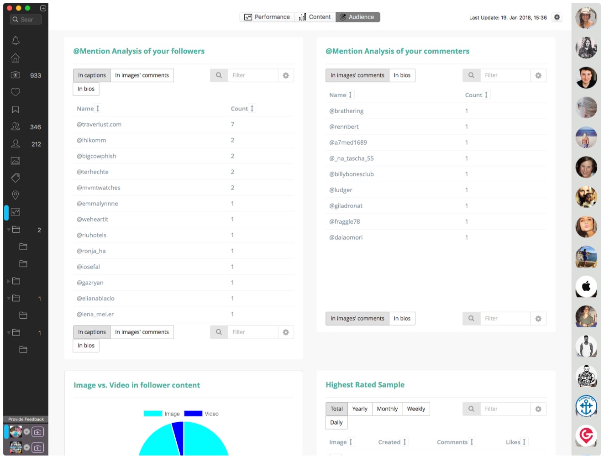Click the Provide Feedback button

26,419
